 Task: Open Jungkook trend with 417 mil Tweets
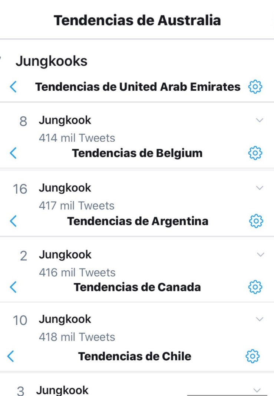pos(65,188)
